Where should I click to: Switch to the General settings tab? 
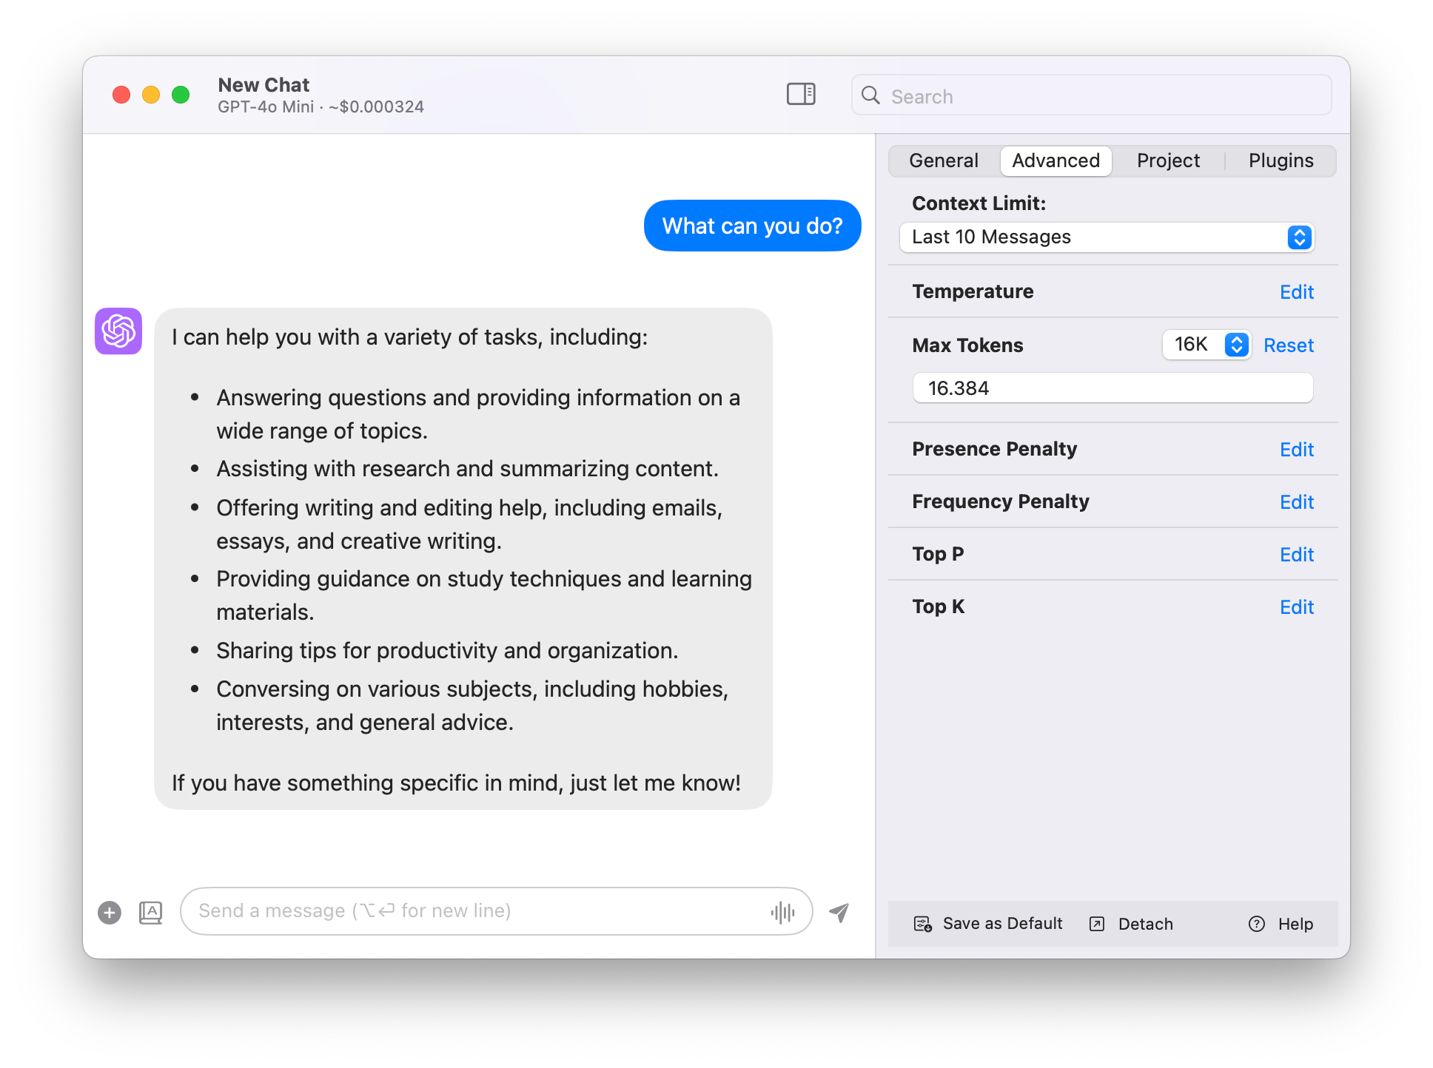click(x=943, y=160)
